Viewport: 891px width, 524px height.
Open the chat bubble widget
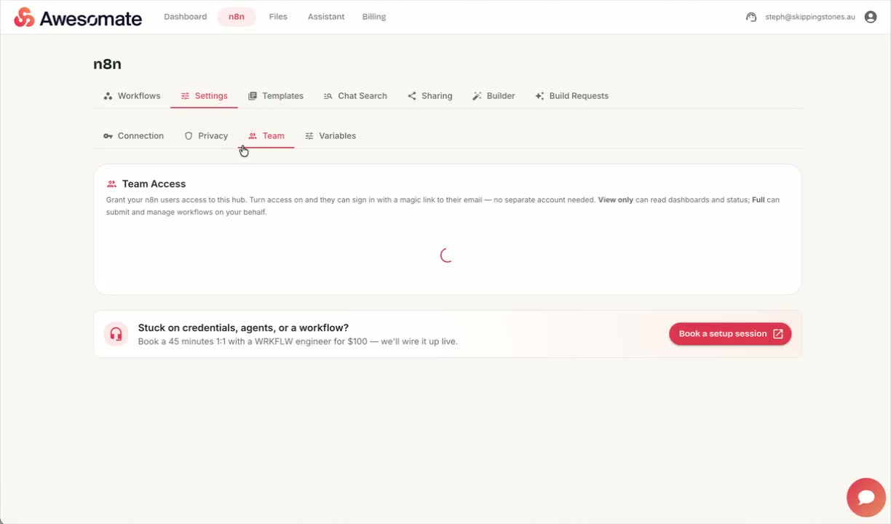(x=866, y=497)
